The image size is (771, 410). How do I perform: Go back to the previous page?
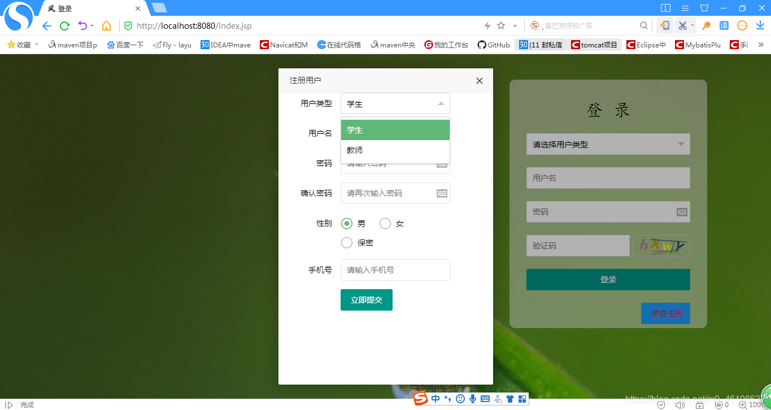[47, 26]
